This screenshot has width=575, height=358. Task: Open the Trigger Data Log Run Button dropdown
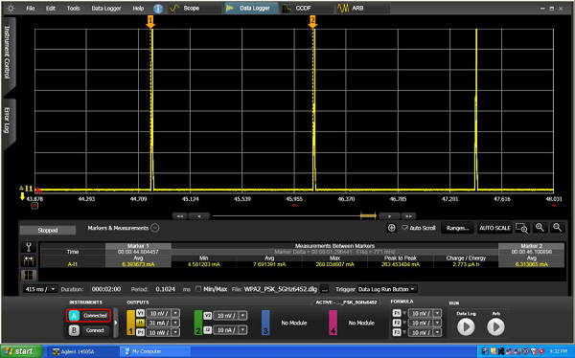pyautogui.click(x=387, y=289)
